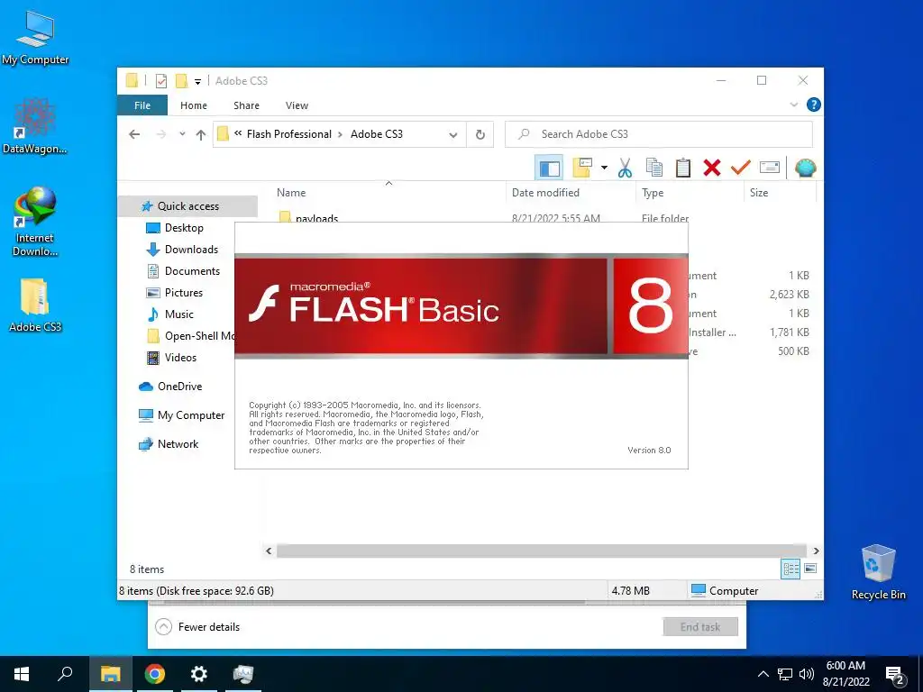This screenshot has height=692, width=923.
Task: Select Downloads in navigation pane
Action: [x=191, y=250]
